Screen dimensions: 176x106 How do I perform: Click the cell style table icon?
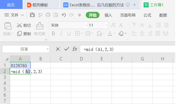point(88,33)
